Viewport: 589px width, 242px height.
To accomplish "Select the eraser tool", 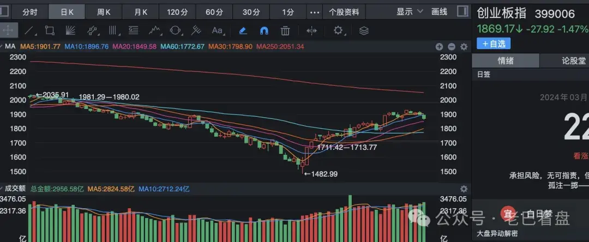I will click(243, 31).
